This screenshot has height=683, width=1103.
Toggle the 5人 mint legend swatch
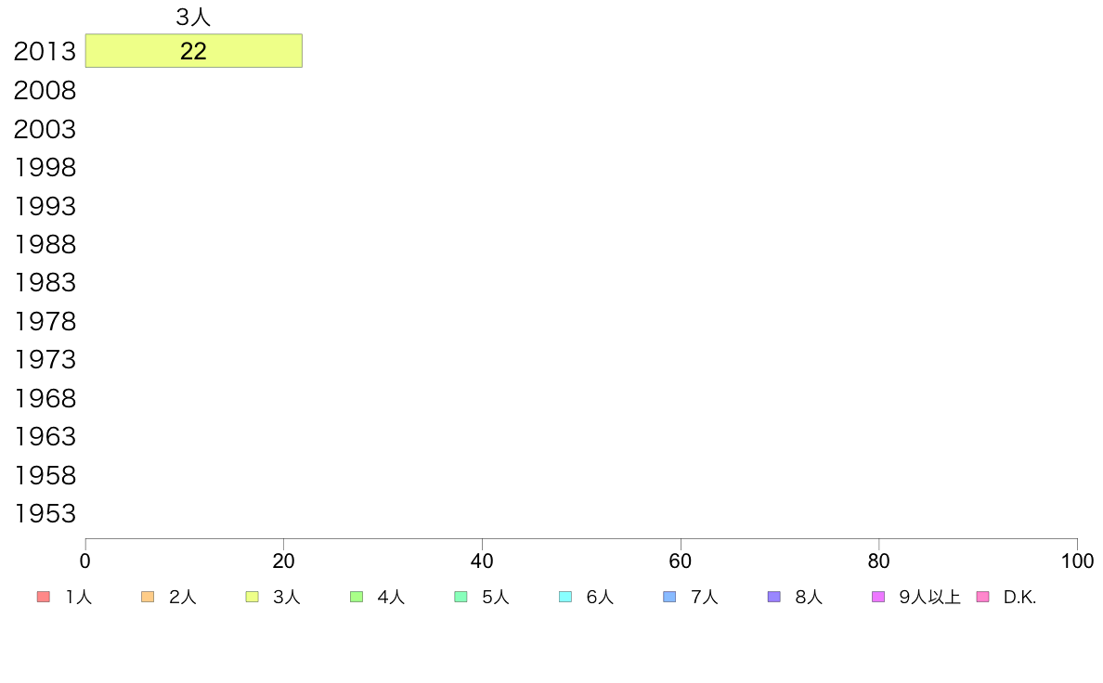pos(461,597)
